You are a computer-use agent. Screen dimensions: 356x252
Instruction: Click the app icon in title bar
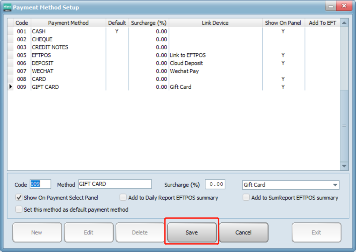(7, 7)
